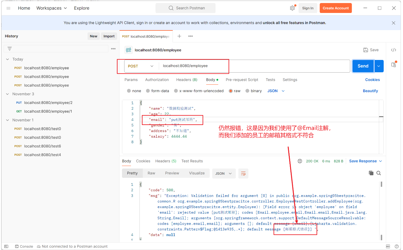403x250 pixels.
Task: Click the Search Postman box
Action: [x=185, y=8]
